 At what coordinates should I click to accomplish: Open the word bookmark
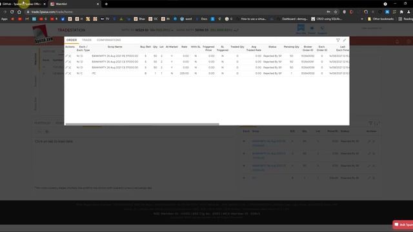point(186,19)
